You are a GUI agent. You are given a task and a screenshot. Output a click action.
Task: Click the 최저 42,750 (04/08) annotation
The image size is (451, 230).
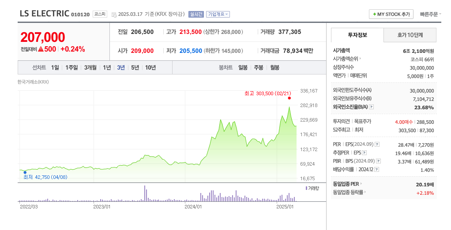click(45, 177)
